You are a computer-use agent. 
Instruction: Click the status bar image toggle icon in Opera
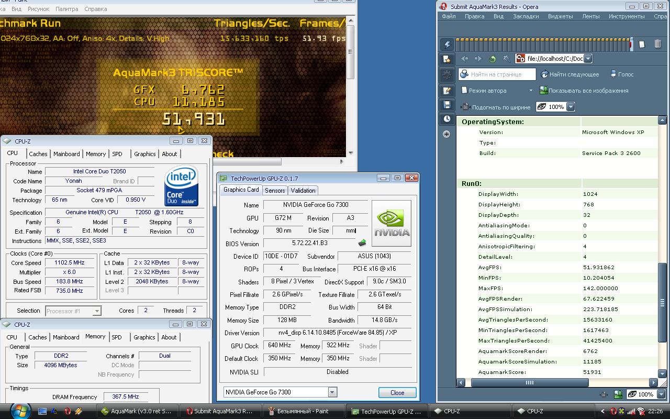[618, 394]
